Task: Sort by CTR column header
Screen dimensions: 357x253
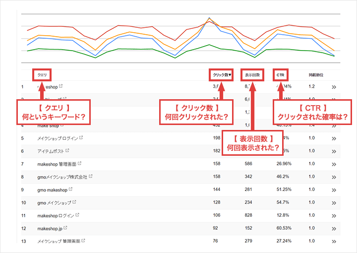Action: coord(280,75)
